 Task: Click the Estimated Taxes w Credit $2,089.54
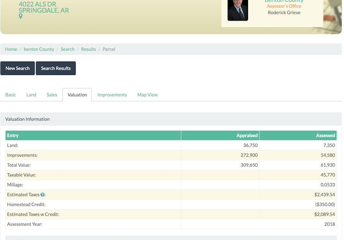[x=325, y=215]
